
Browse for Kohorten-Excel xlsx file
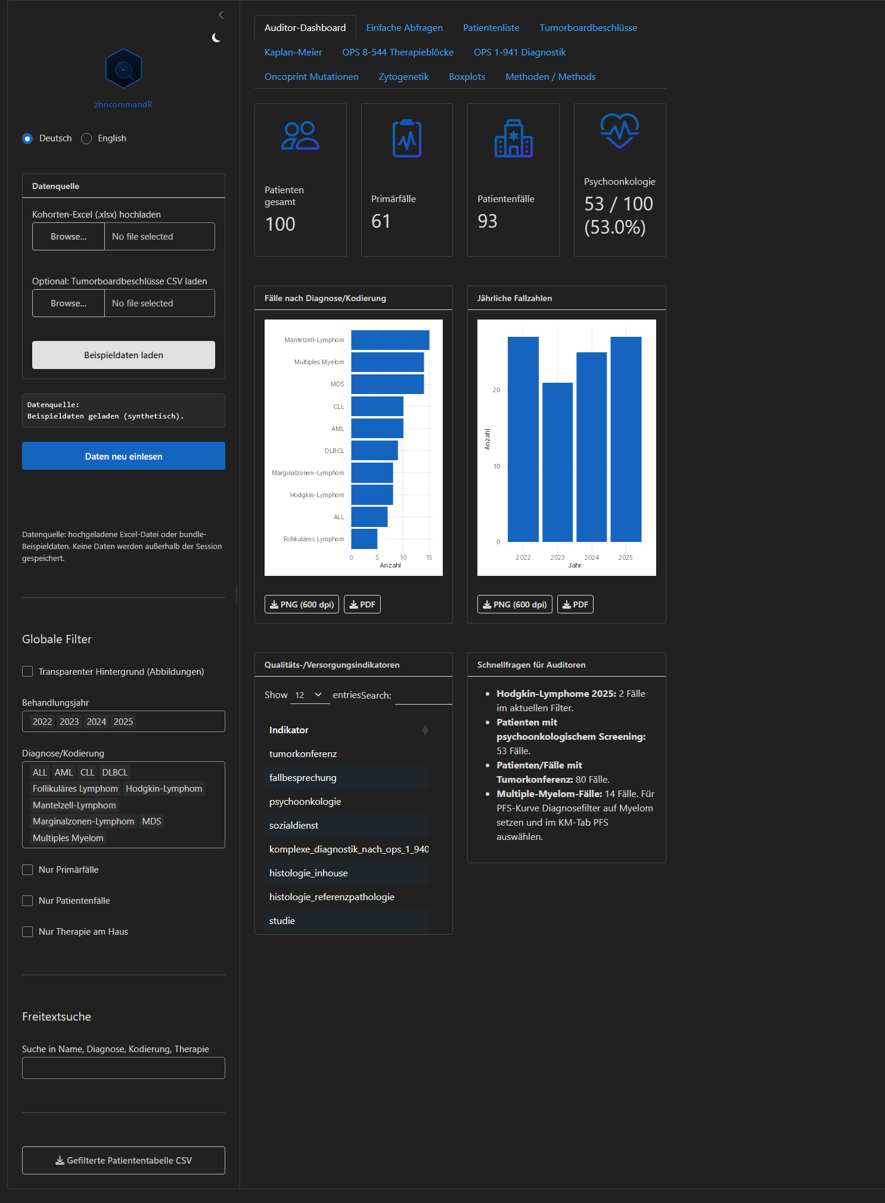click(69, 237)
